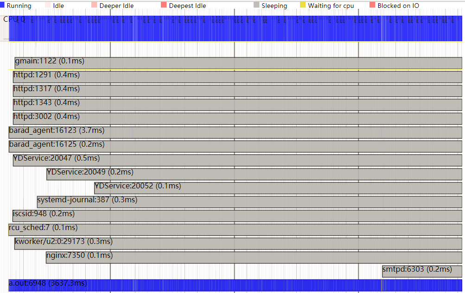The image size is (465, 293).
Task: Click the blue Running legend swatch
Action: [3, 6]
